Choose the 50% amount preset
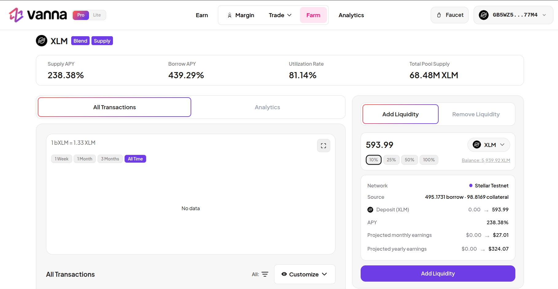The height and width of the screenshot is (289, 558). pyautogui.click(x=409, y=160)
